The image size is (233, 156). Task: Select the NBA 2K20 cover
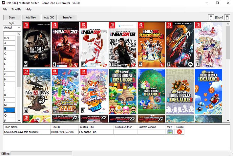66,45
